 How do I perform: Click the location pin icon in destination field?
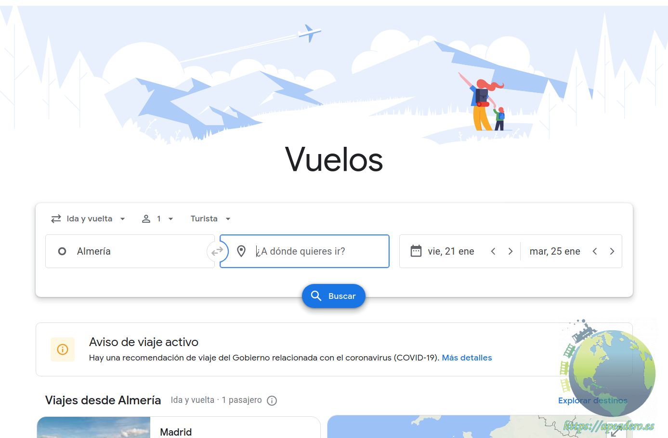click(x=241, y=251)
